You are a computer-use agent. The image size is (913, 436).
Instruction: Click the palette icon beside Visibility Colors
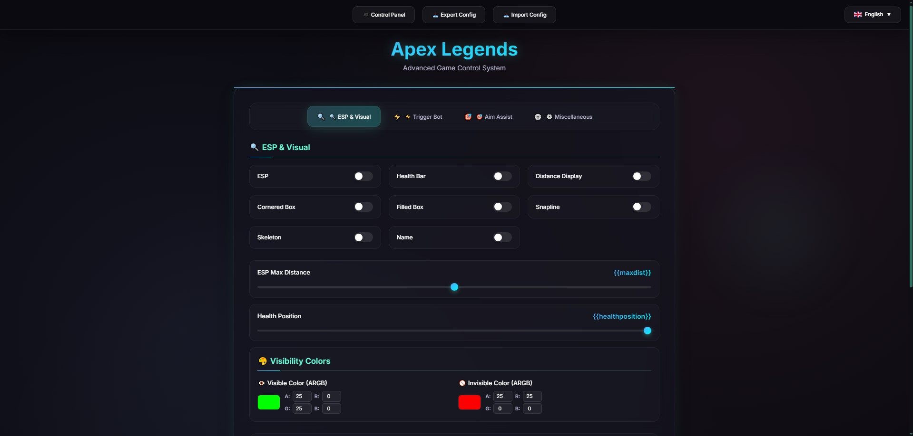(x=263, y=361)
